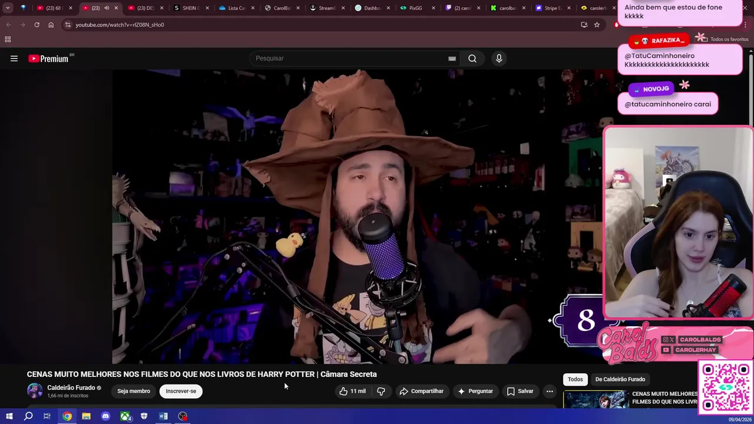Dislike the video with thumbs-down icon
This screenshot has width=754, height=424.
tap(381, 391)
